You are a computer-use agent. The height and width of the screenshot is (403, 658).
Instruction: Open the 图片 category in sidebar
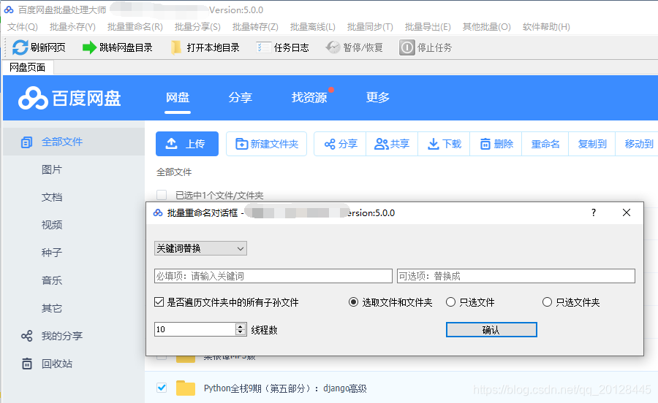tap(52, 169)
